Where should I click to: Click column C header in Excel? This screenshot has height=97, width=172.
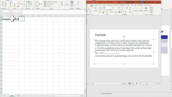(27, 16)
